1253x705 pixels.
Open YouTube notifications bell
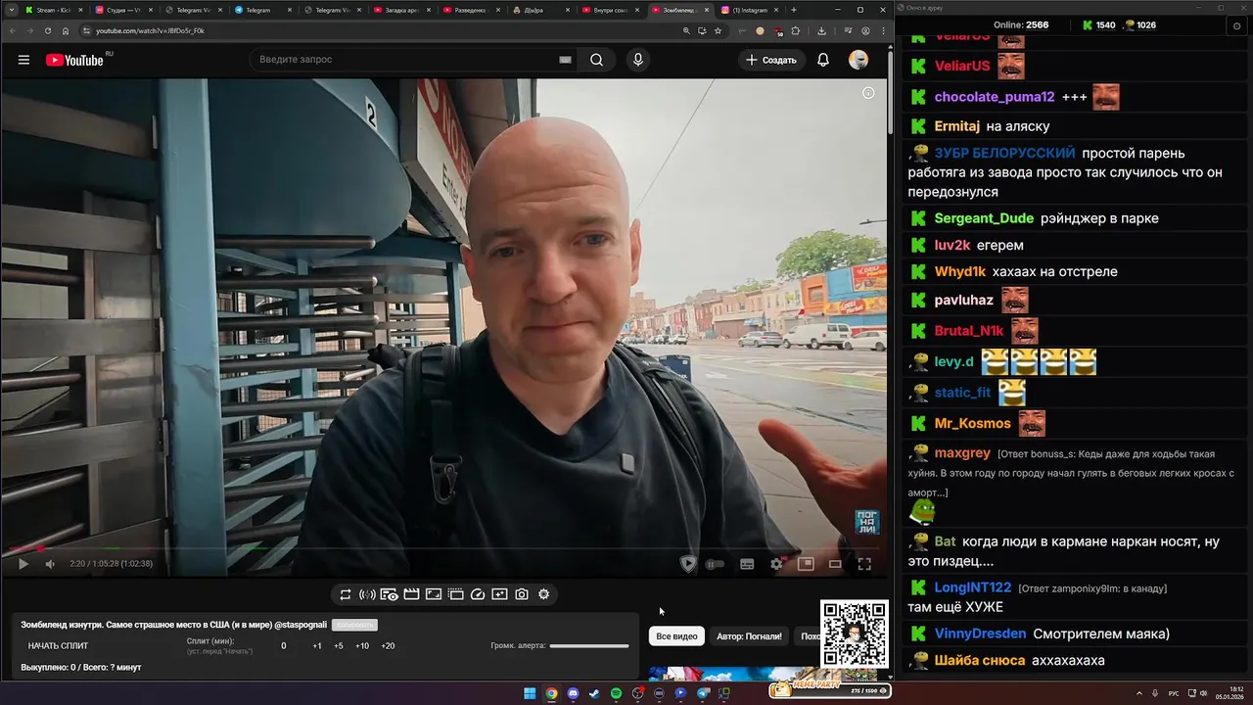823,60
